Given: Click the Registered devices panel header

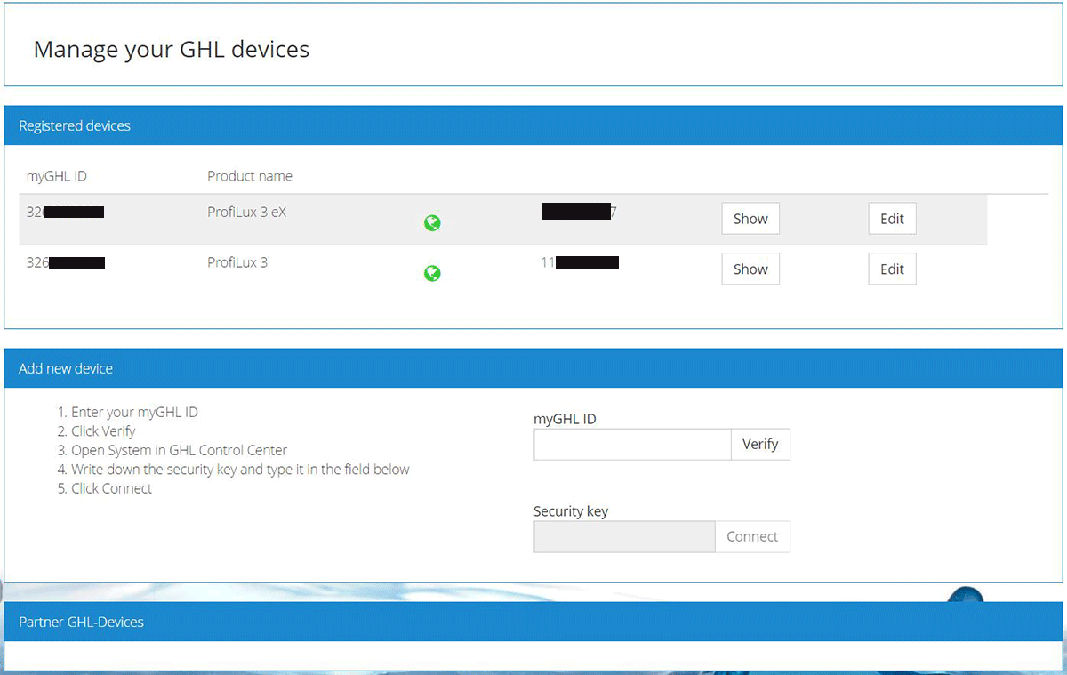Looking at the screenshot, I should tap(75, 126).
